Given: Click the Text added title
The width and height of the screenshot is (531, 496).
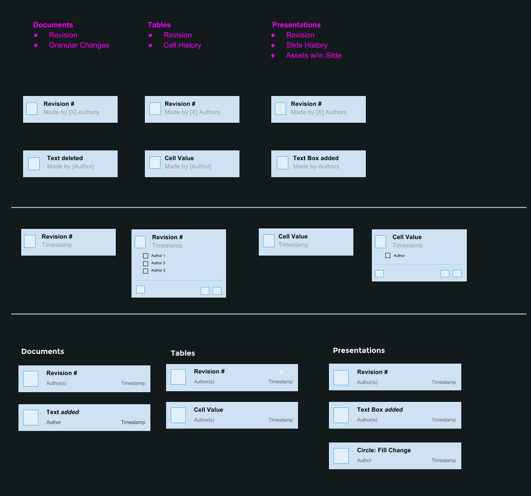Looking at the screenshot, I should pyautogui.click(x=63, y=412).
